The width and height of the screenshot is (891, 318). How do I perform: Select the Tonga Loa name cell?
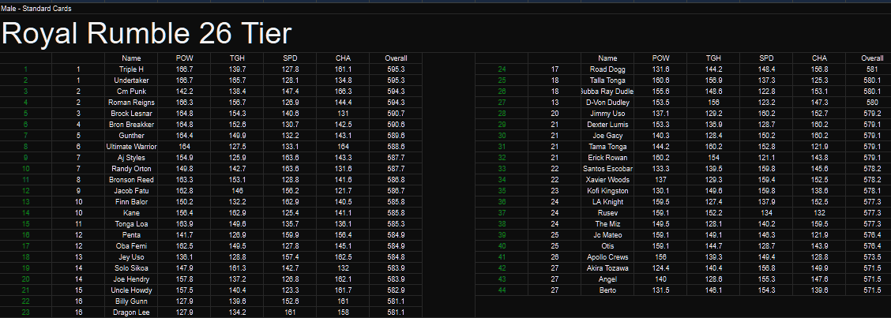(131, 224)
